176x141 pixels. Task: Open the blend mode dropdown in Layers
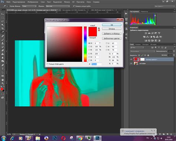[143, 51]
